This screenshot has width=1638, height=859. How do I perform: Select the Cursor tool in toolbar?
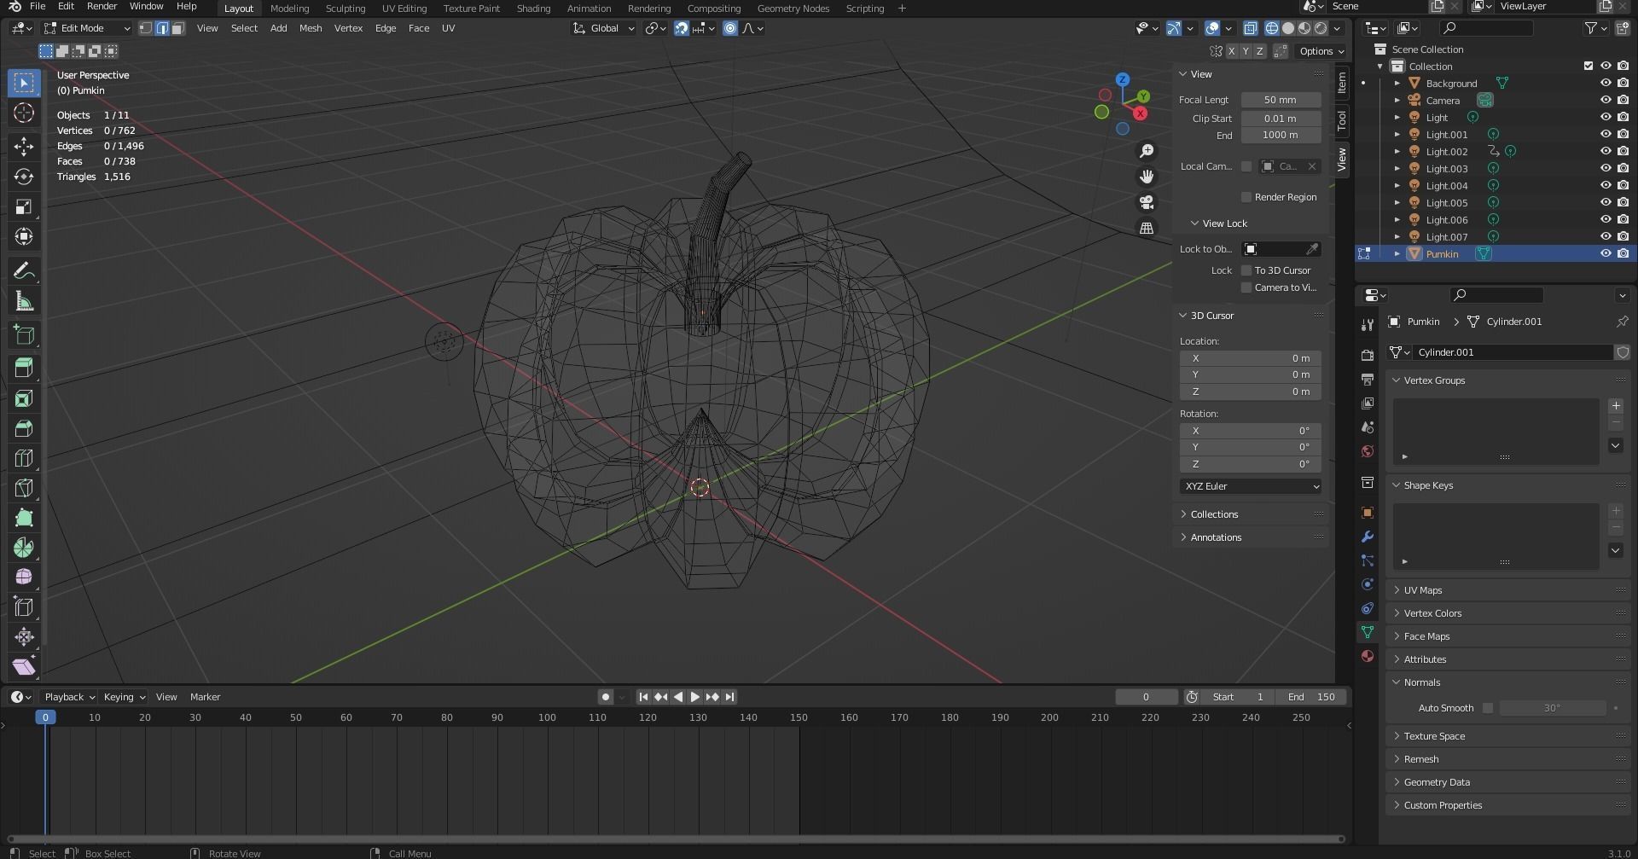tap(24, 113)
